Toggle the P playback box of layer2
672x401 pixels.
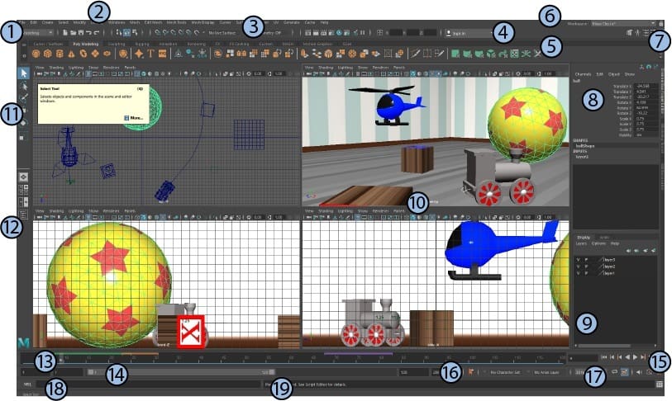coord(586,267)
